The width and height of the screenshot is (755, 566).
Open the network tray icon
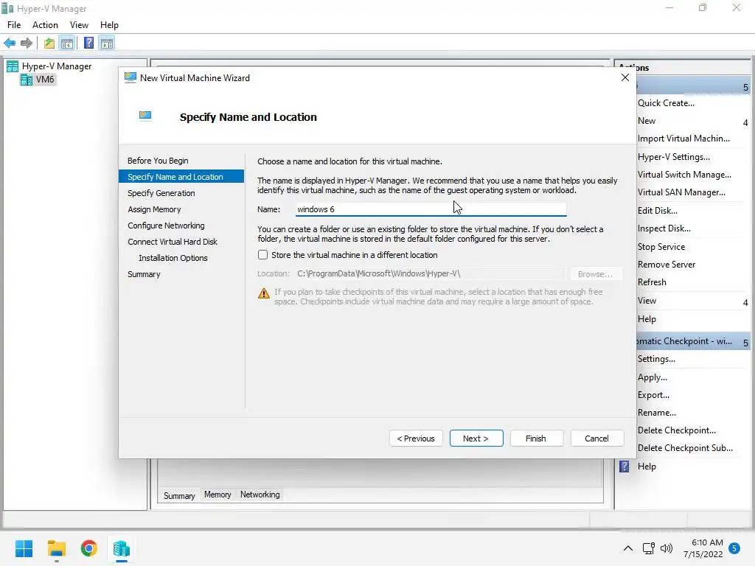point(648,548)
